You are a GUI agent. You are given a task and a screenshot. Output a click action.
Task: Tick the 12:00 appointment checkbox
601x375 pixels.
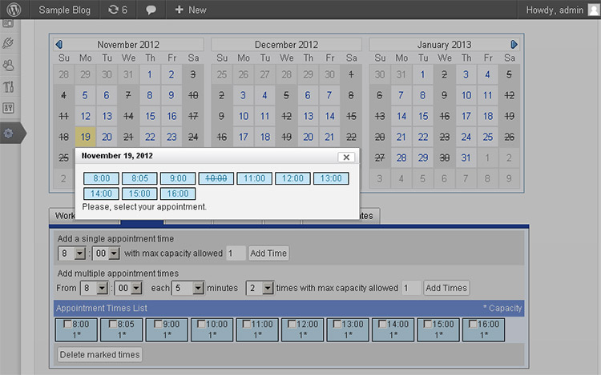pos(292,324)
